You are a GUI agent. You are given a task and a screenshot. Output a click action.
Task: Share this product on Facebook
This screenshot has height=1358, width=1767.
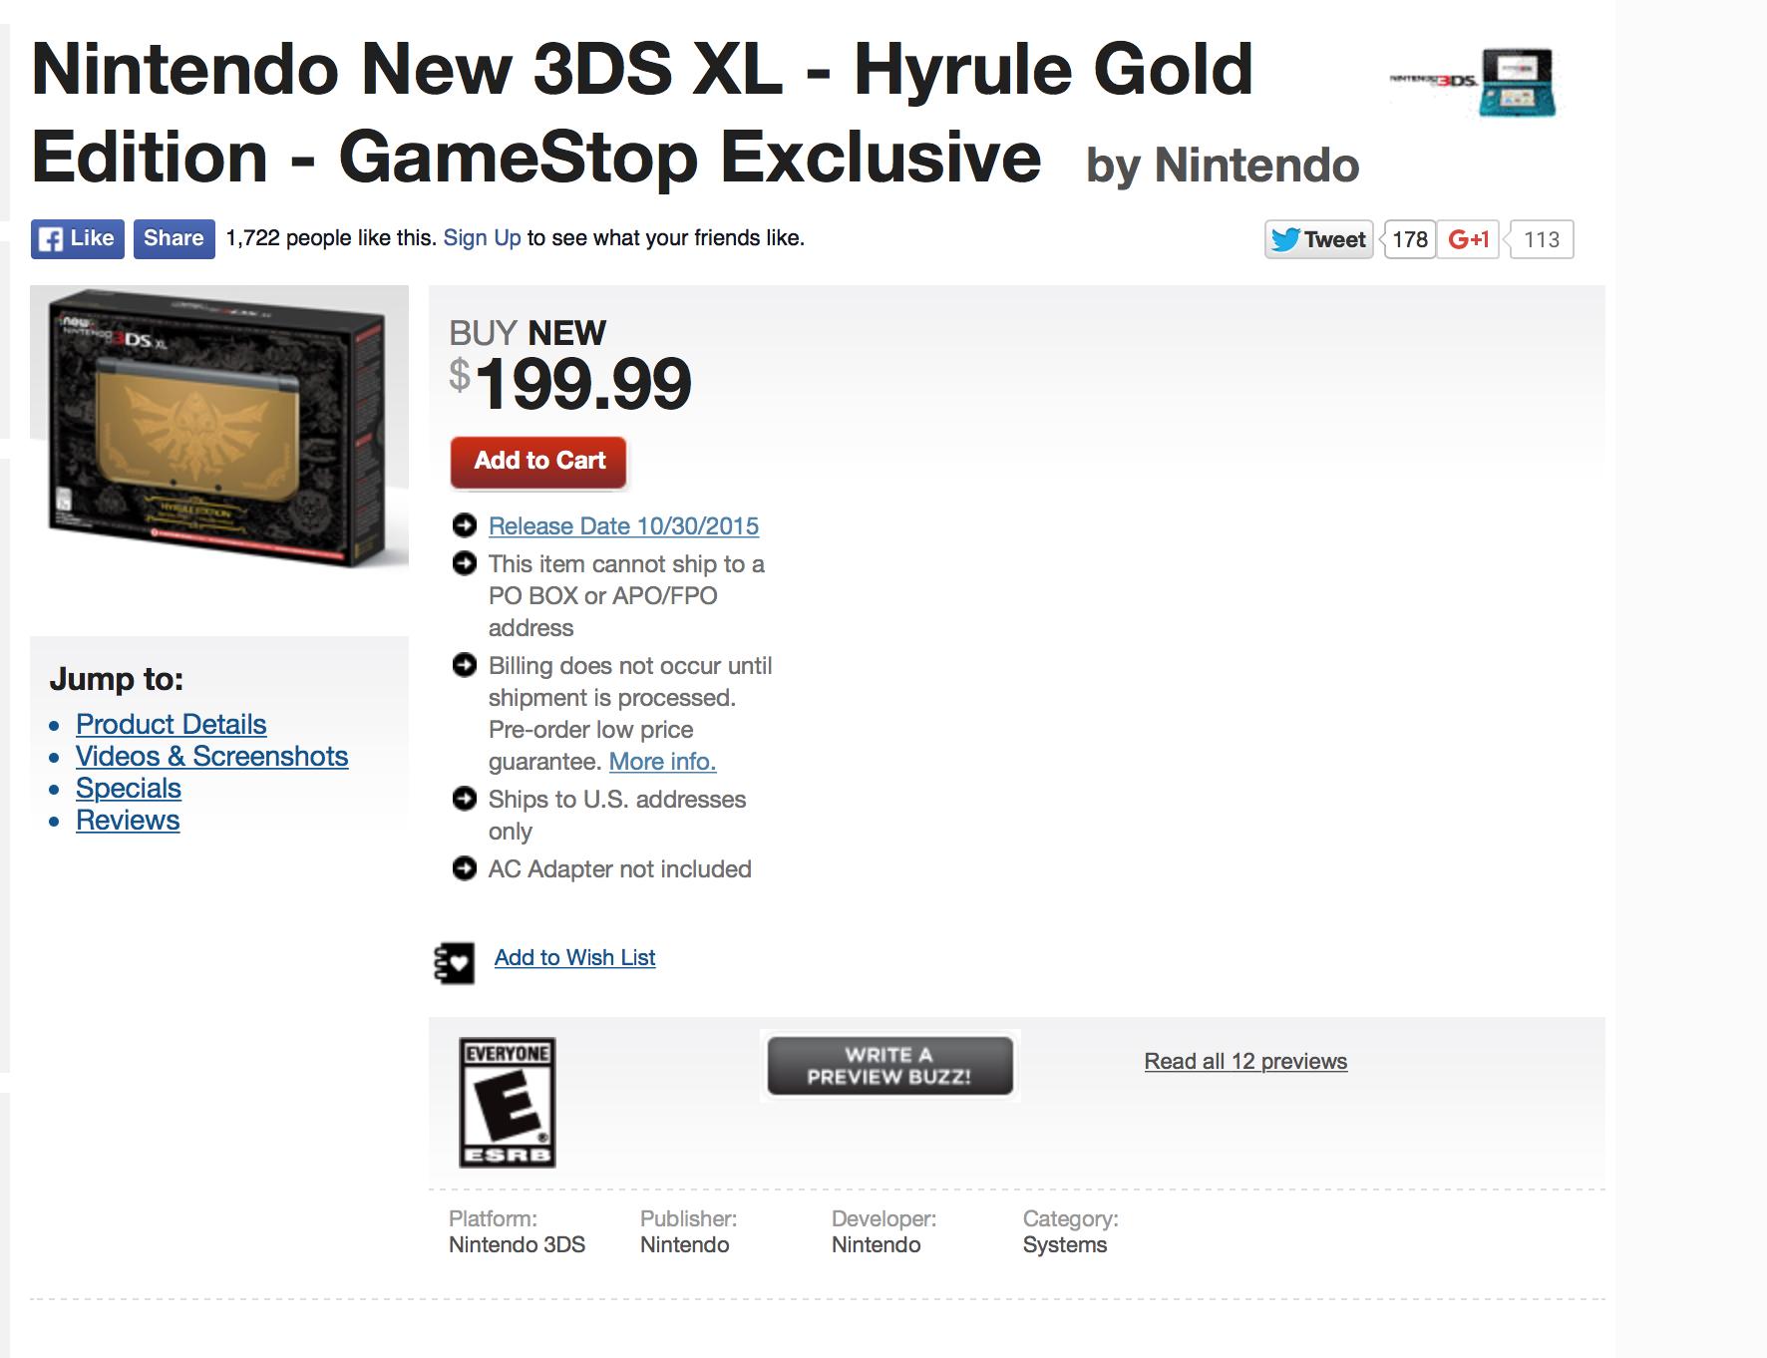tap(174, 239)
